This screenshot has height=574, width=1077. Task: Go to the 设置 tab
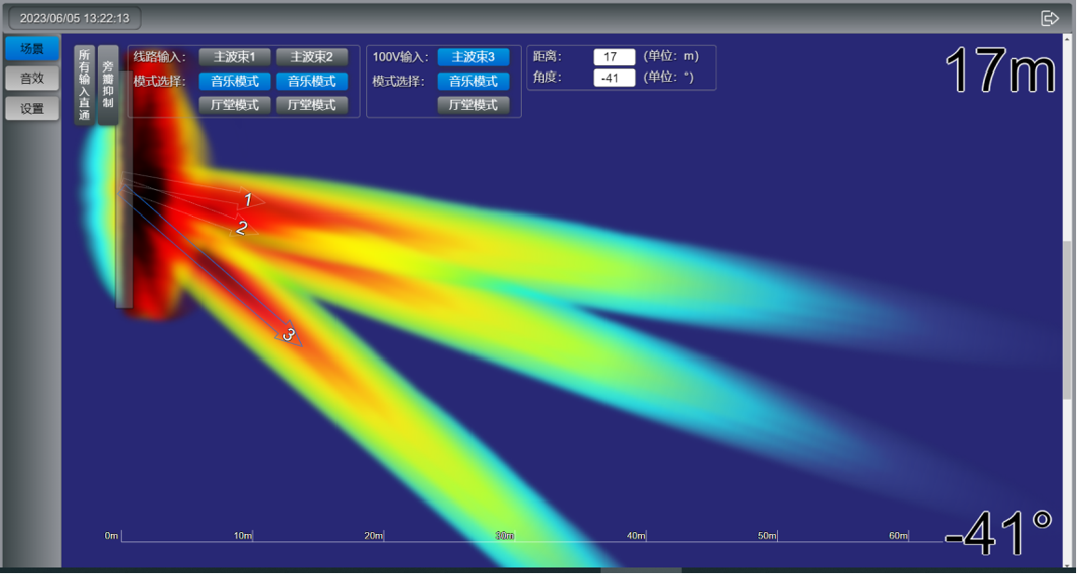[32, 108]
